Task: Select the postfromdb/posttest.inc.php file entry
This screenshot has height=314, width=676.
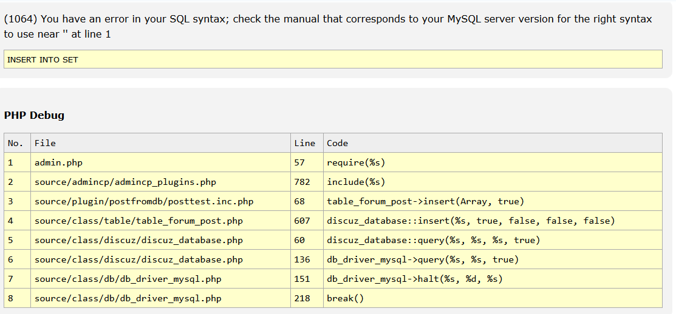Action: [144, 201]
